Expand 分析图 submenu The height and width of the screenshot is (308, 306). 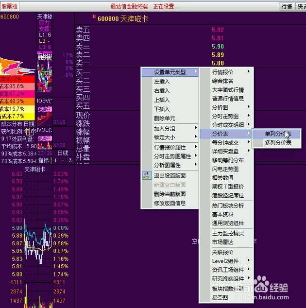[227, 107]
